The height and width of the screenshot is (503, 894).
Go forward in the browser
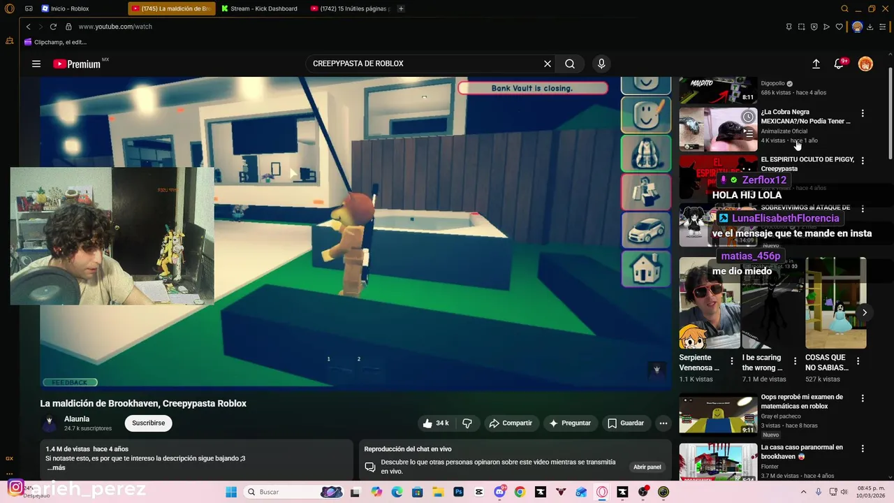(x=40, y=27)
